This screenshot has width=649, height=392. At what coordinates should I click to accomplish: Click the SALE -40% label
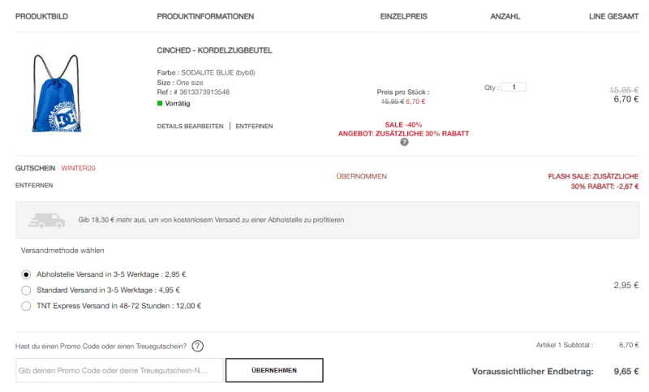pos(403,124)
